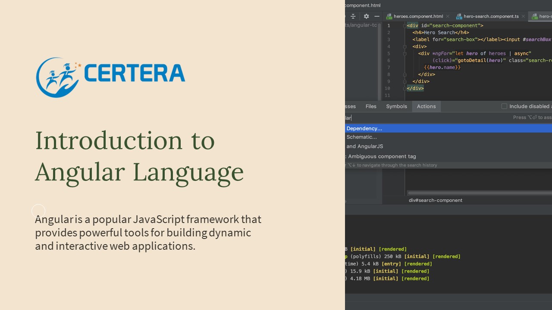Choose the Ambiguous component tag result

[448, 156]
